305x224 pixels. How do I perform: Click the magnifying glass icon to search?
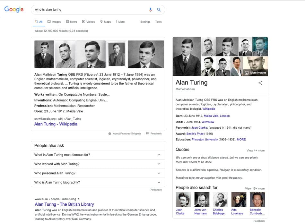(159, 10)
